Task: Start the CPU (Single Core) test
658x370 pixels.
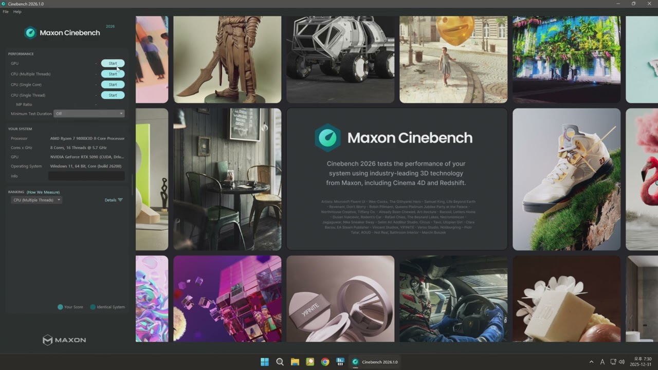Action: point(113,84)
